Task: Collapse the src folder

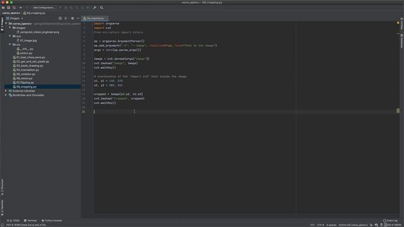Action: tap(10, 44)
